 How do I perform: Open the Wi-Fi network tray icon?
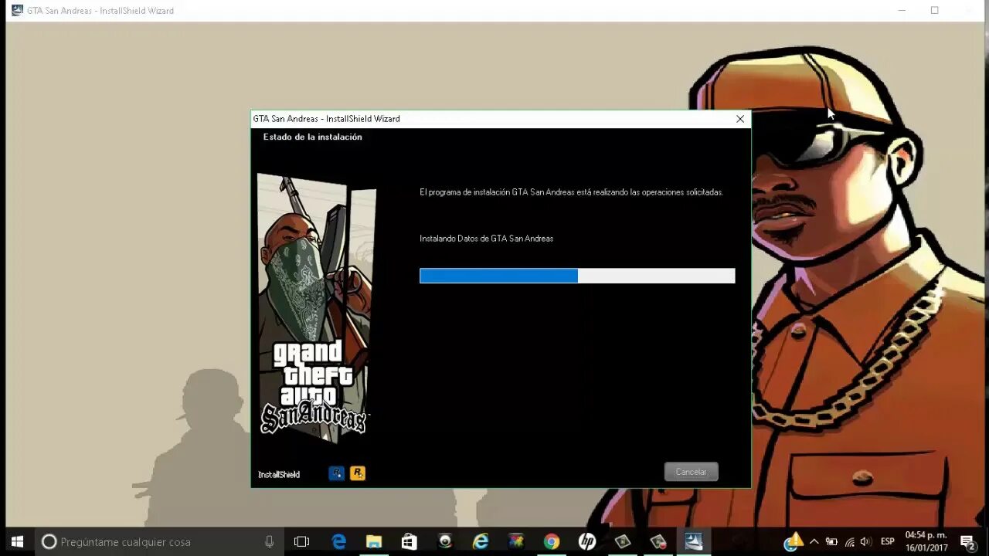(x=849, y=541)
